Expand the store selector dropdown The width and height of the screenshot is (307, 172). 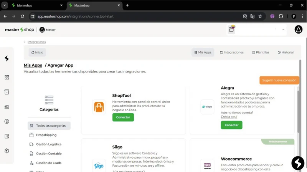coord(283,30)
